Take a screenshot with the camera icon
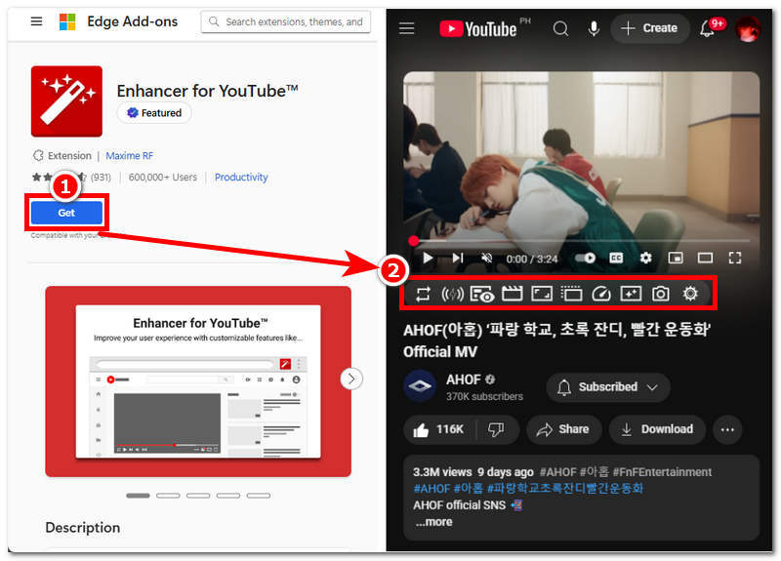Viewport: 781px width, 561px height. point(661,294)
